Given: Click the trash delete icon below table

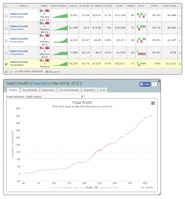Looking at the screenshot, I should [x=6, y=72].
